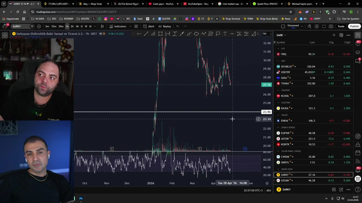Expand the timeframe list chevron
The height and width of the screenshot is (203, 362).
[x=94, y=26]
